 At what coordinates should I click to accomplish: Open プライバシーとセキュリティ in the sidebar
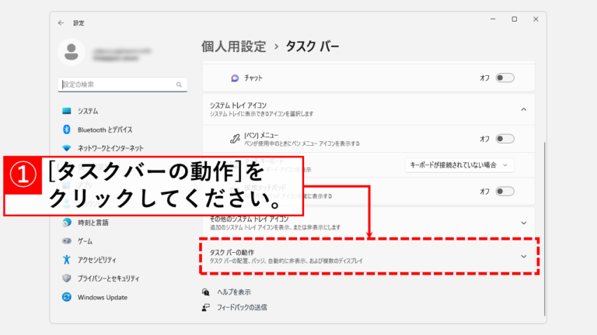[109, 279]
